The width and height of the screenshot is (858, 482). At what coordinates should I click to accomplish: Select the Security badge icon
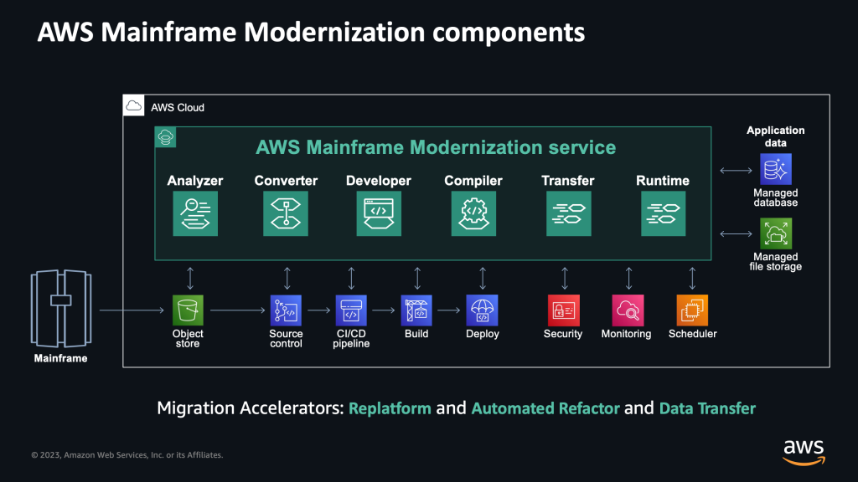pos(562,310)
